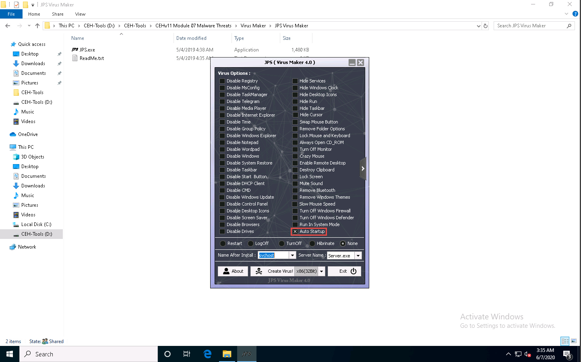Expand the ribbon chevron at top right
581x362 pixels.
pyautogui.click(x=567, y=14)
